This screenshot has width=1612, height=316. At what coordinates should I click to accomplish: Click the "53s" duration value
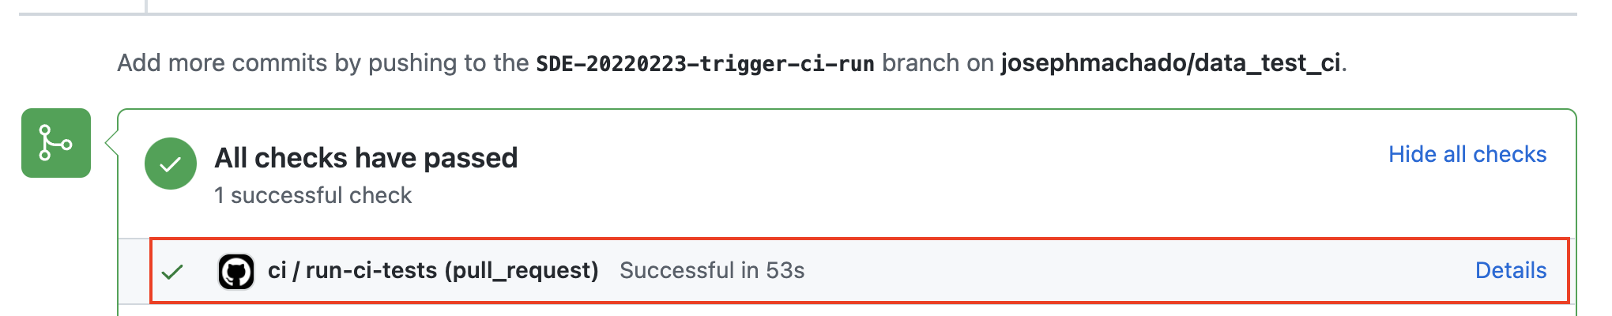click(x=785, y=270)
